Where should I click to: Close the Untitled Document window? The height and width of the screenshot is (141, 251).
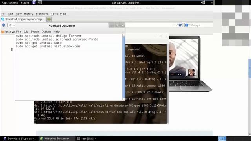[x=122, y=25]
